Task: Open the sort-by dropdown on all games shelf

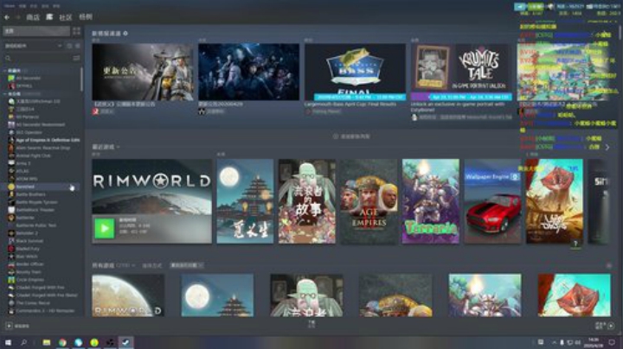Action: (x=187, y=265)
